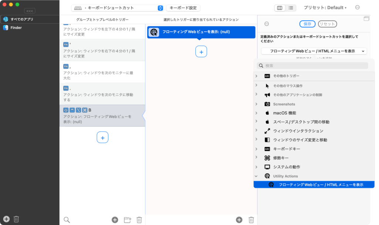The image size is (379, 225).
Task: Collapse the Utility Actions section
Action: [x=256, y=176]
